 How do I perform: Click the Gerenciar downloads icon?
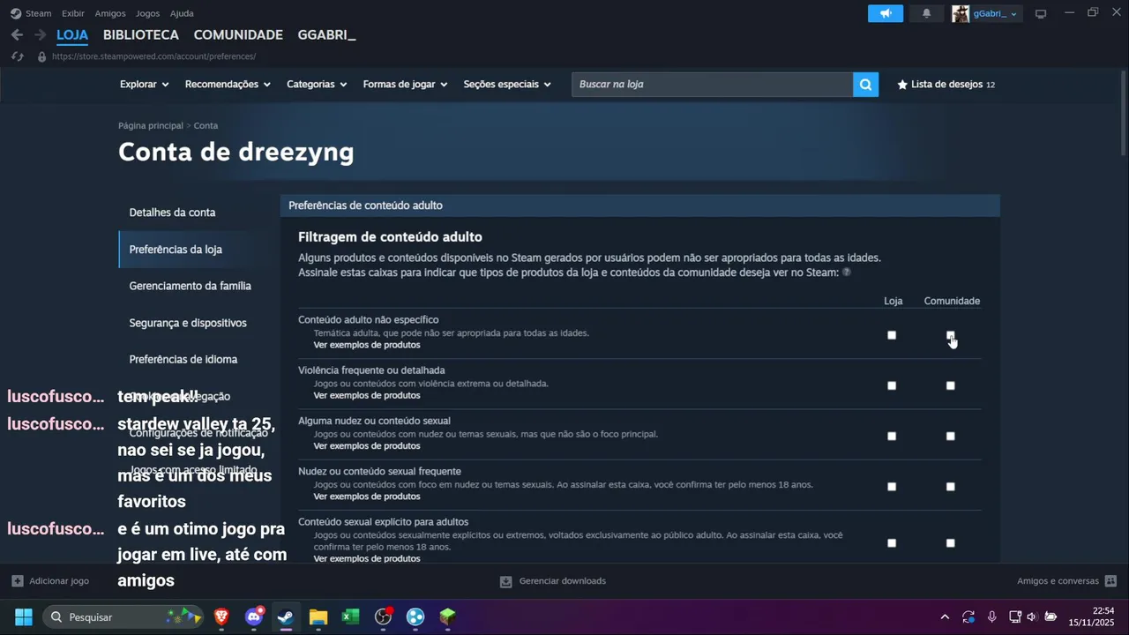(505, 581)
